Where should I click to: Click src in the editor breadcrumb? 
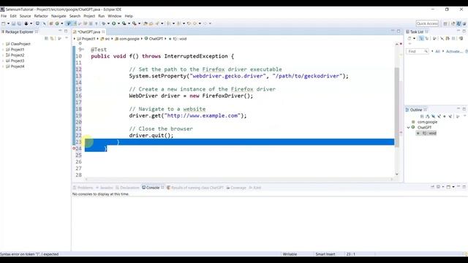[105, 39]
